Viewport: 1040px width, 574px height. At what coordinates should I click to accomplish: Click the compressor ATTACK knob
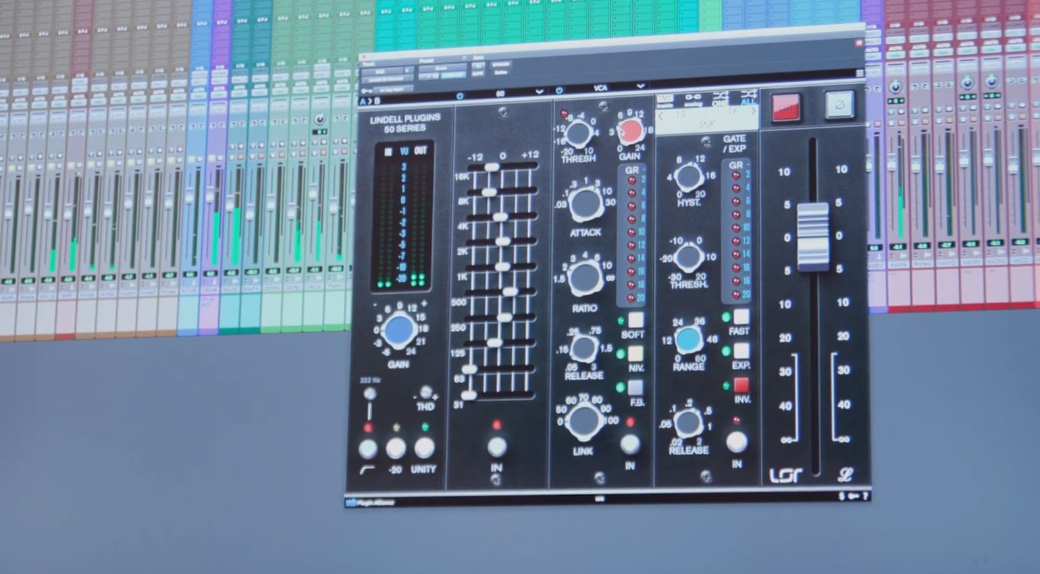586,205
